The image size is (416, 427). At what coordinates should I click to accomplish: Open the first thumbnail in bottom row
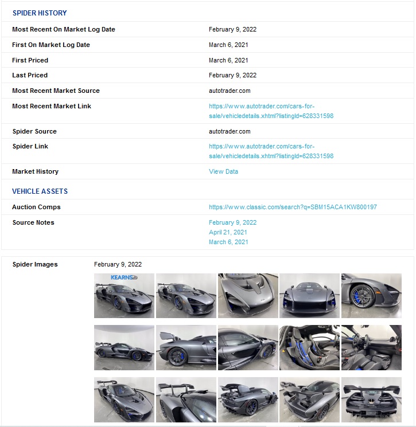point(124,399)
